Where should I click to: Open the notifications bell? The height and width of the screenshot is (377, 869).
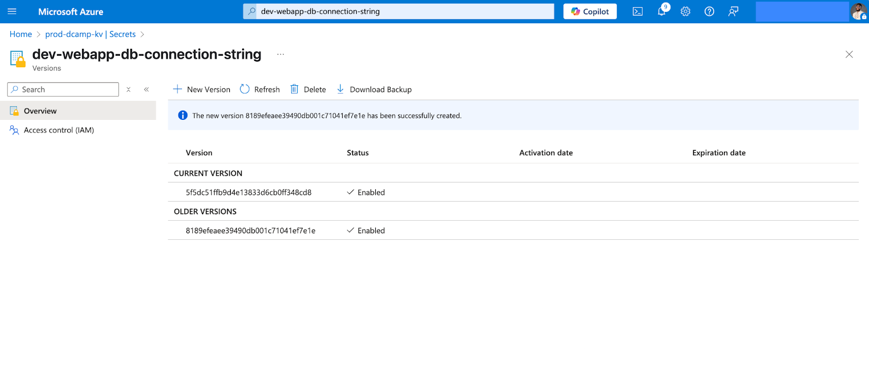click(x=662, y=11)
